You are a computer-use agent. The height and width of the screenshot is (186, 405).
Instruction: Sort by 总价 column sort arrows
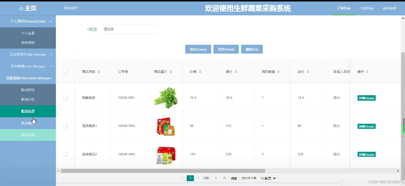(308, 72)
